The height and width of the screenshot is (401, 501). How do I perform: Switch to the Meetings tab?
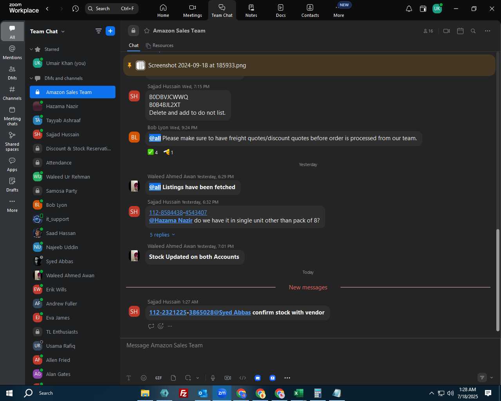(193, 11)
